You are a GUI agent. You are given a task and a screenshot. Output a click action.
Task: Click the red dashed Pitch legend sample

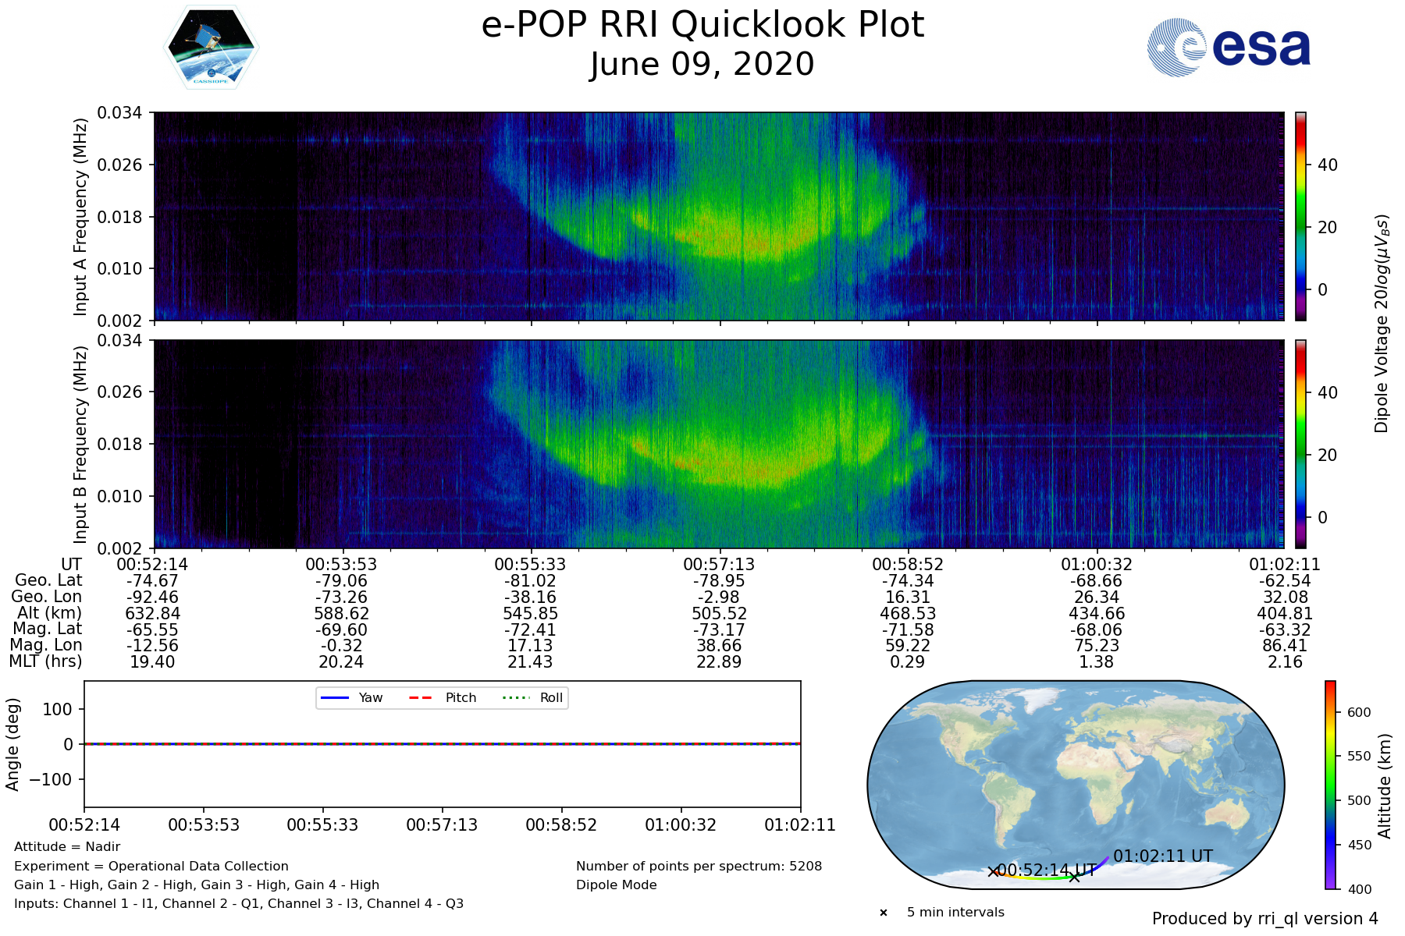pyautogui.click(x=421, y=697)
